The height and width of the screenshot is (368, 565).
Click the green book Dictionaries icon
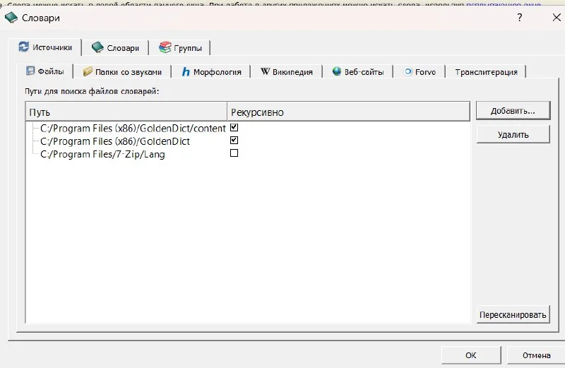pyautogui.click(x=97, y=47)
